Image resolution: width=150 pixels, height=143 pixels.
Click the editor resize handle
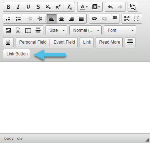[x=147, y=140]
